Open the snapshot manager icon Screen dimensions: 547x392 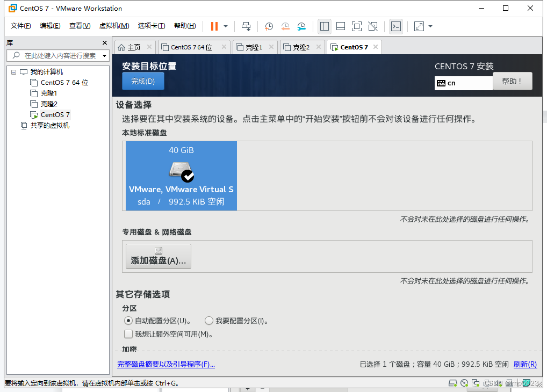(301, 26)
